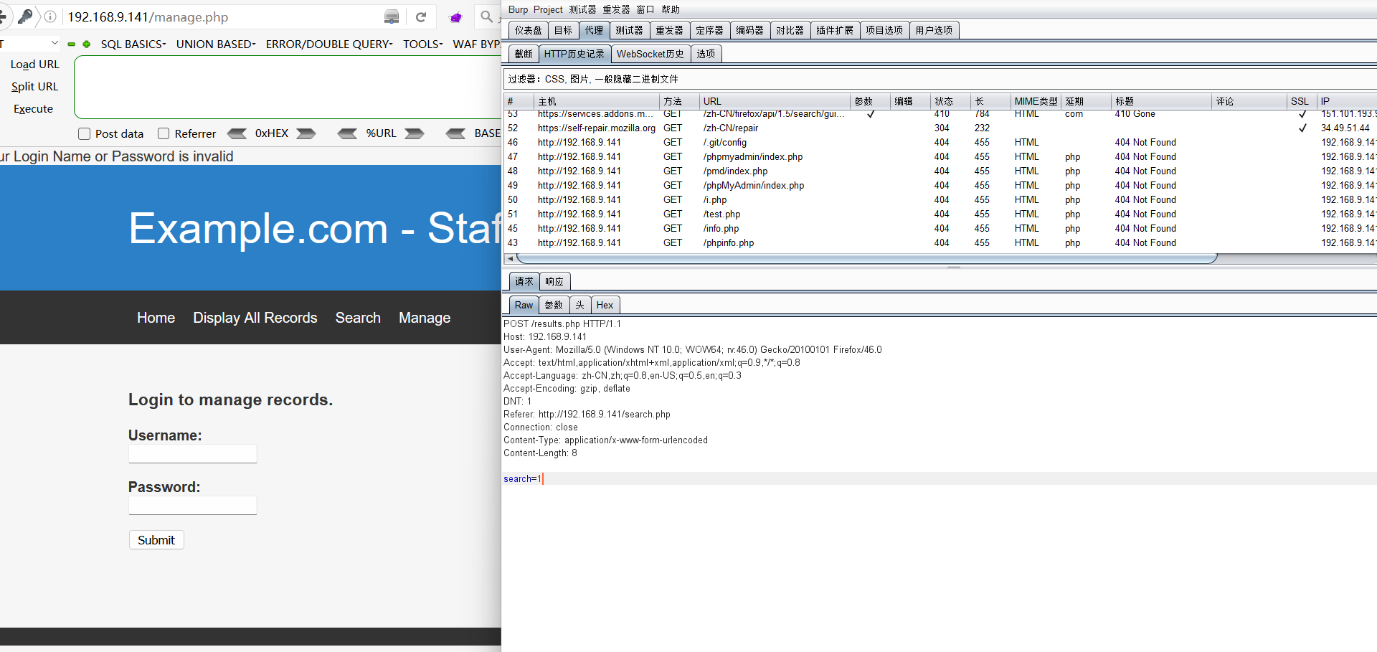Expand the ERROR/DOUBLE QUERY menu
This screenshot has width=1377, height=652.
click(329, 44)
